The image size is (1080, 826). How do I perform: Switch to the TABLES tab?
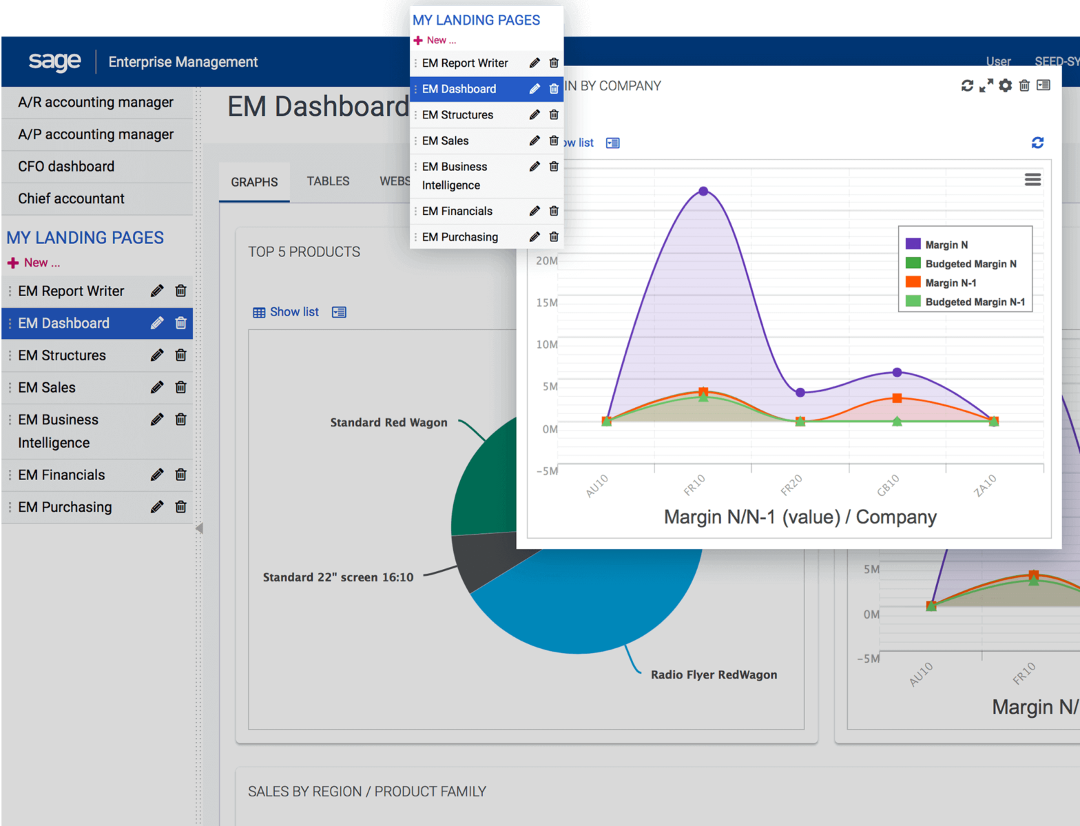pyautogui.click(x=328, y=181)
